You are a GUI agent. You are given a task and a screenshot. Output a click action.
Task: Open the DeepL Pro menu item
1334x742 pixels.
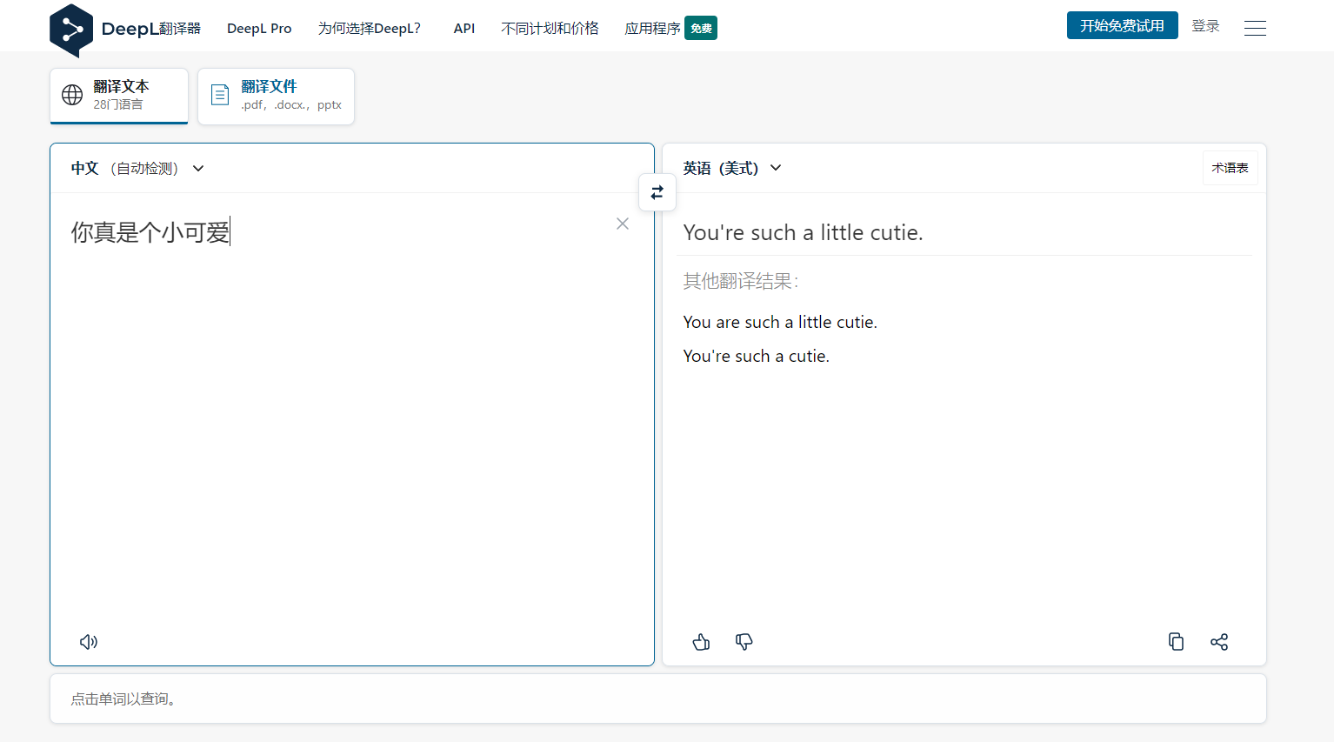pos(259,29)
